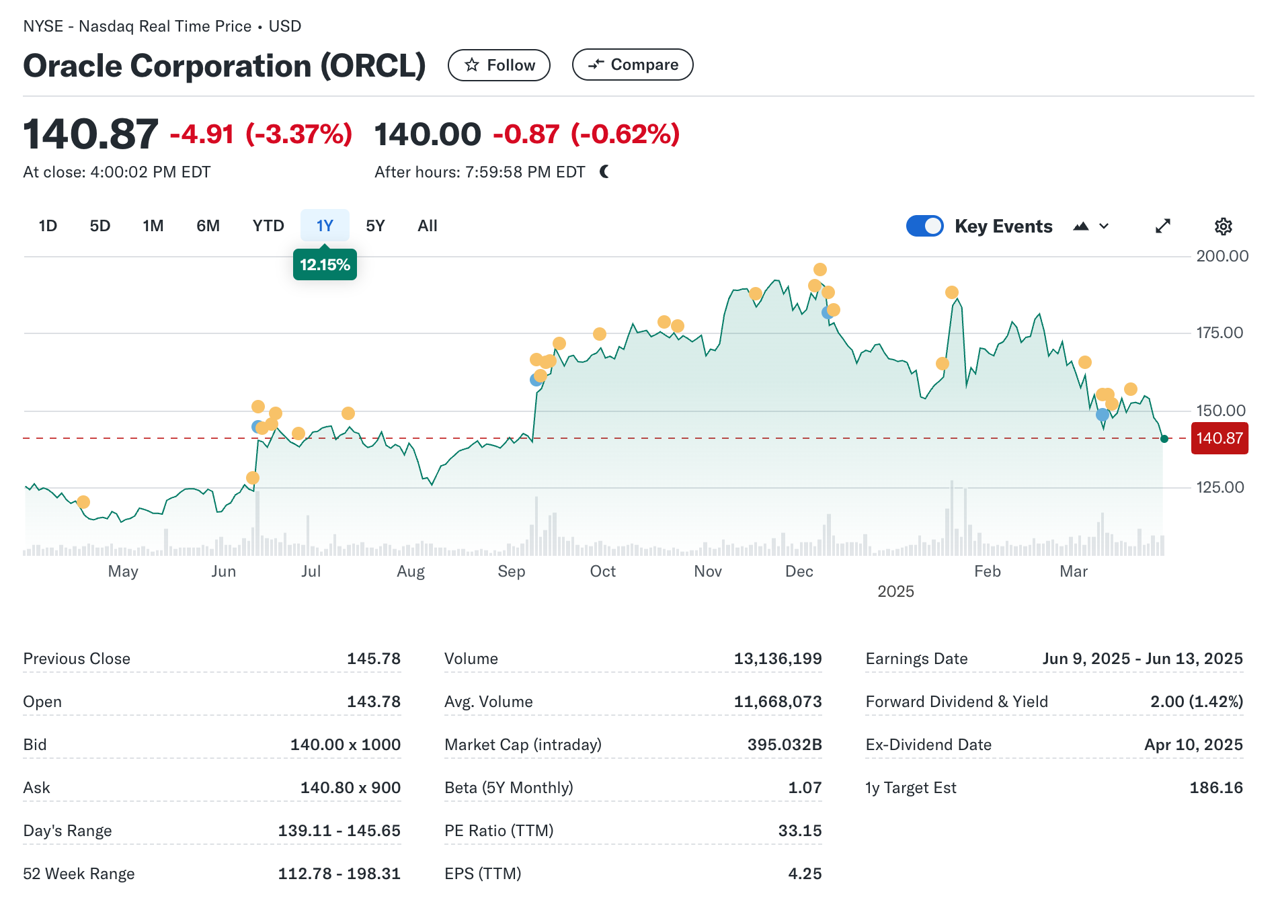Expand chart to full screen
This screenshot has width=1280, height=906.
(x=1163, y=226)
